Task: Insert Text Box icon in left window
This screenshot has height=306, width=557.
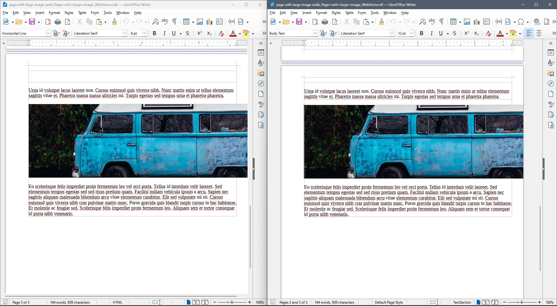Action: click(x=219, y=22)
